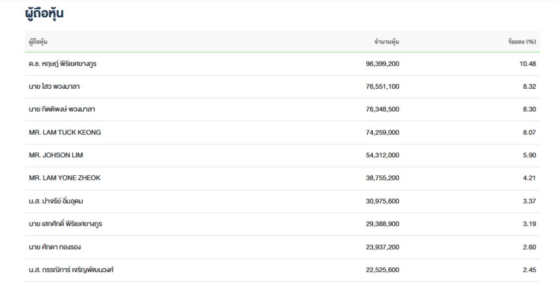Click share count 76,348,500
This screenshot has width=558, height=284.
pyautogui.click(x=383, y=109)
